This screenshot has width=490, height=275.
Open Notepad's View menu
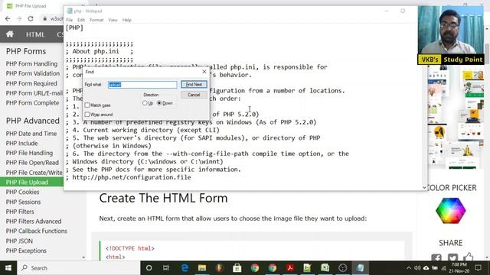(113, 20)
